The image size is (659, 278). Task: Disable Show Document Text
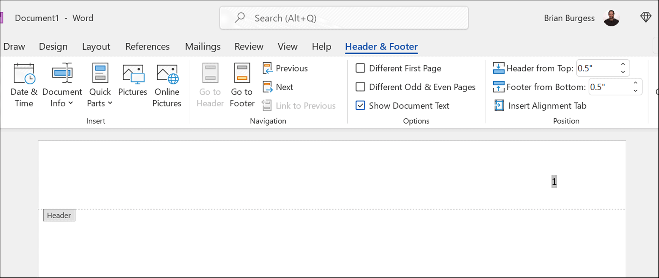(x=360, y=106)
